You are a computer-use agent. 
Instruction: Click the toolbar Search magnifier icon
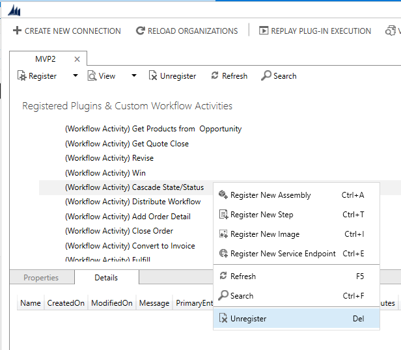(266, 75)
